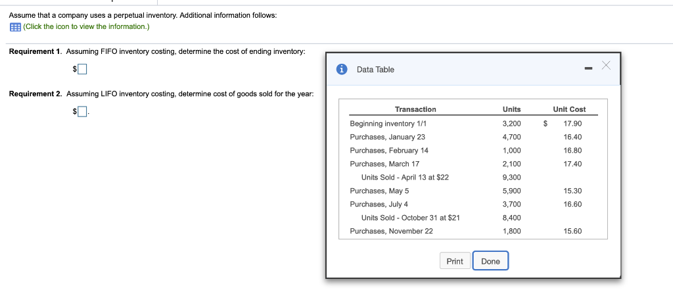The height and width of the screenshot is (296, 673).
Task: Select the Unit Cost column header
Action: 569,110
